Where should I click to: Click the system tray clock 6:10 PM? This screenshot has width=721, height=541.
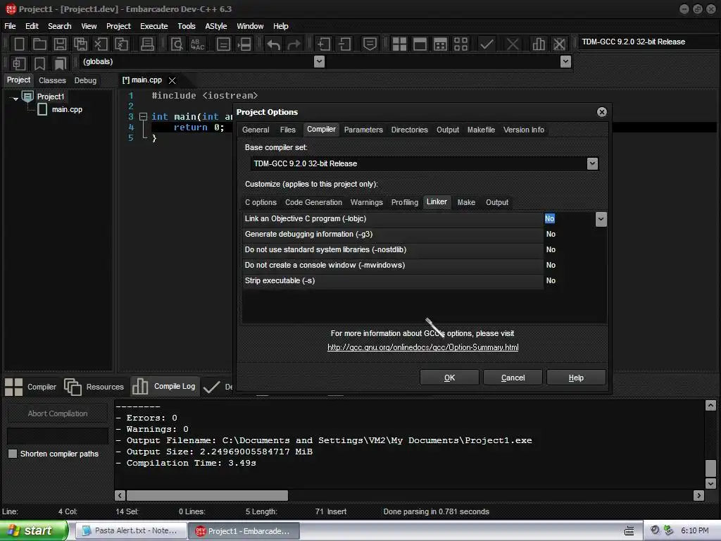[695, 531]
